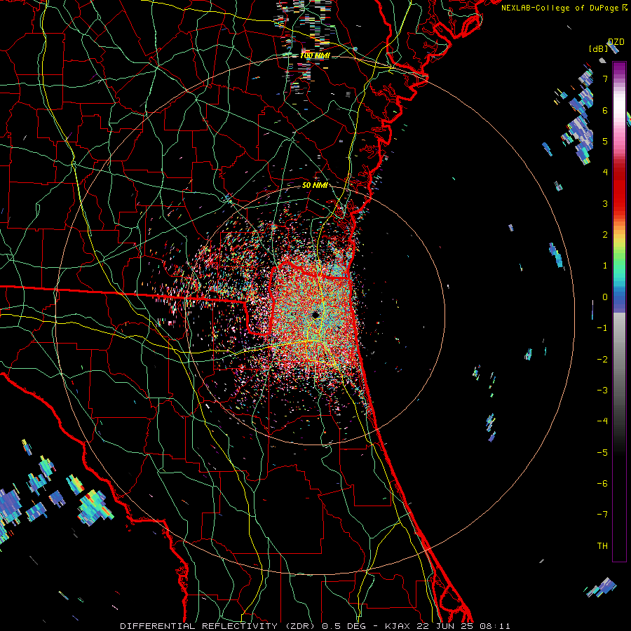Click the NEXLAB-College of DuPage watermark text

pyautogui.click(x=562, y=8)
